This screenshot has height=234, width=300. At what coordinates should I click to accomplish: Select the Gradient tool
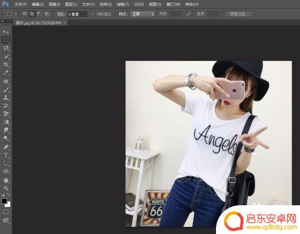tap(6, 122)
